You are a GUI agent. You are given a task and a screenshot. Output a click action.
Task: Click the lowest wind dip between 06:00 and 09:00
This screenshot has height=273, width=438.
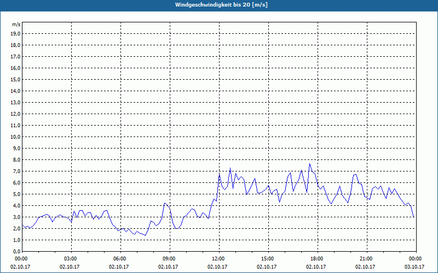(x=145, y=235)
